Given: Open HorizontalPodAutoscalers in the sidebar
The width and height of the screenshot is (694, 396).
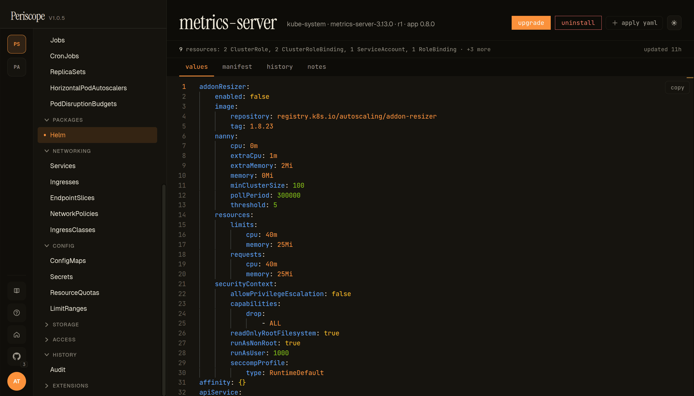Looking at the screenshot, I should click(x=97, y=88).
